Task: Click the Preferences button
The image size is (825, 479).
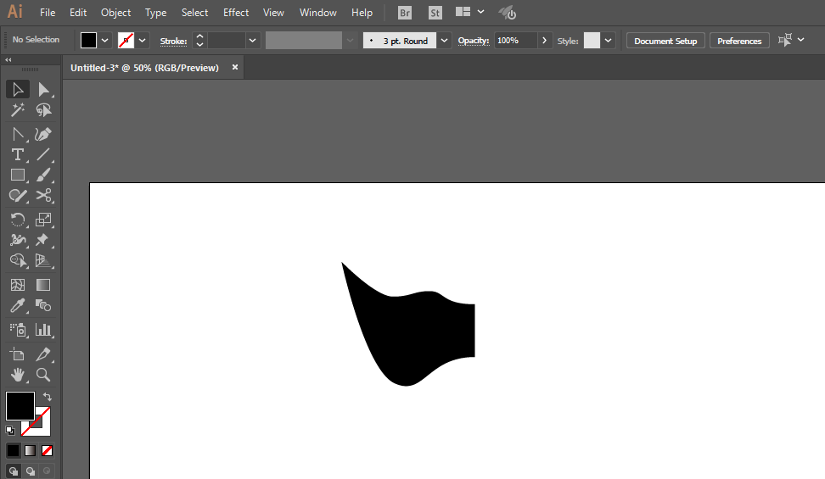Action: pyautogui.click(x=739, y=41)
